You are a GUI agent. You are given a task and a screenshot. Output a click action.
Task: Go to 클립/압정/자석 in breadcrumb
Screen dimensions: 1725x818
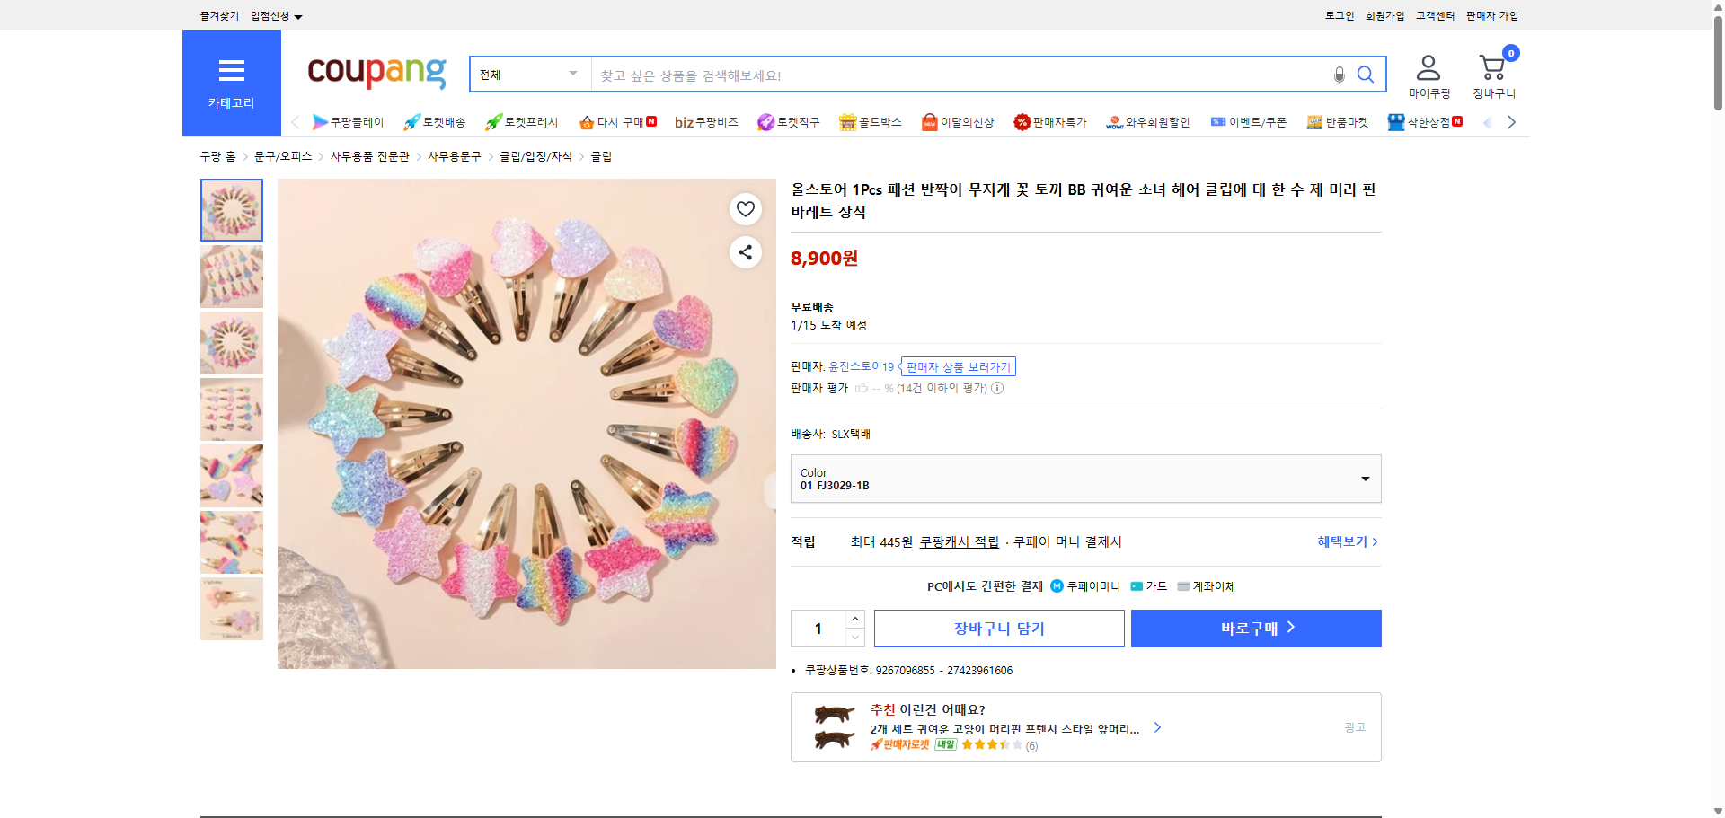(x=536, y=155)
